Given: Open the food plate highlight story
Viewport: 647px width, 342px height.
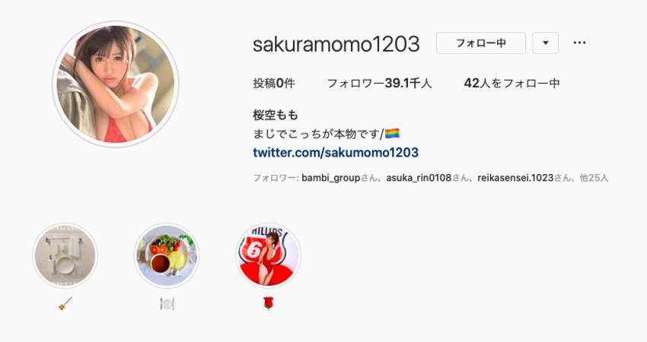Looking at the screenshot, I should point(167,255).
